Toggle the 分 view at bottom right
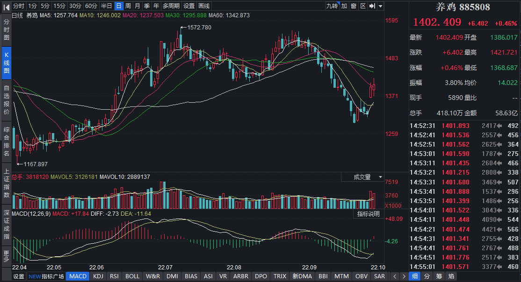Image resolution: width=521 pixels, height=282 pixels. pyautogui.click(x=427, y=276)
